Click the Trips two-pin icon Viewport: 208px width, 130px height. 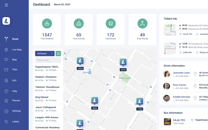pos(6,70)
